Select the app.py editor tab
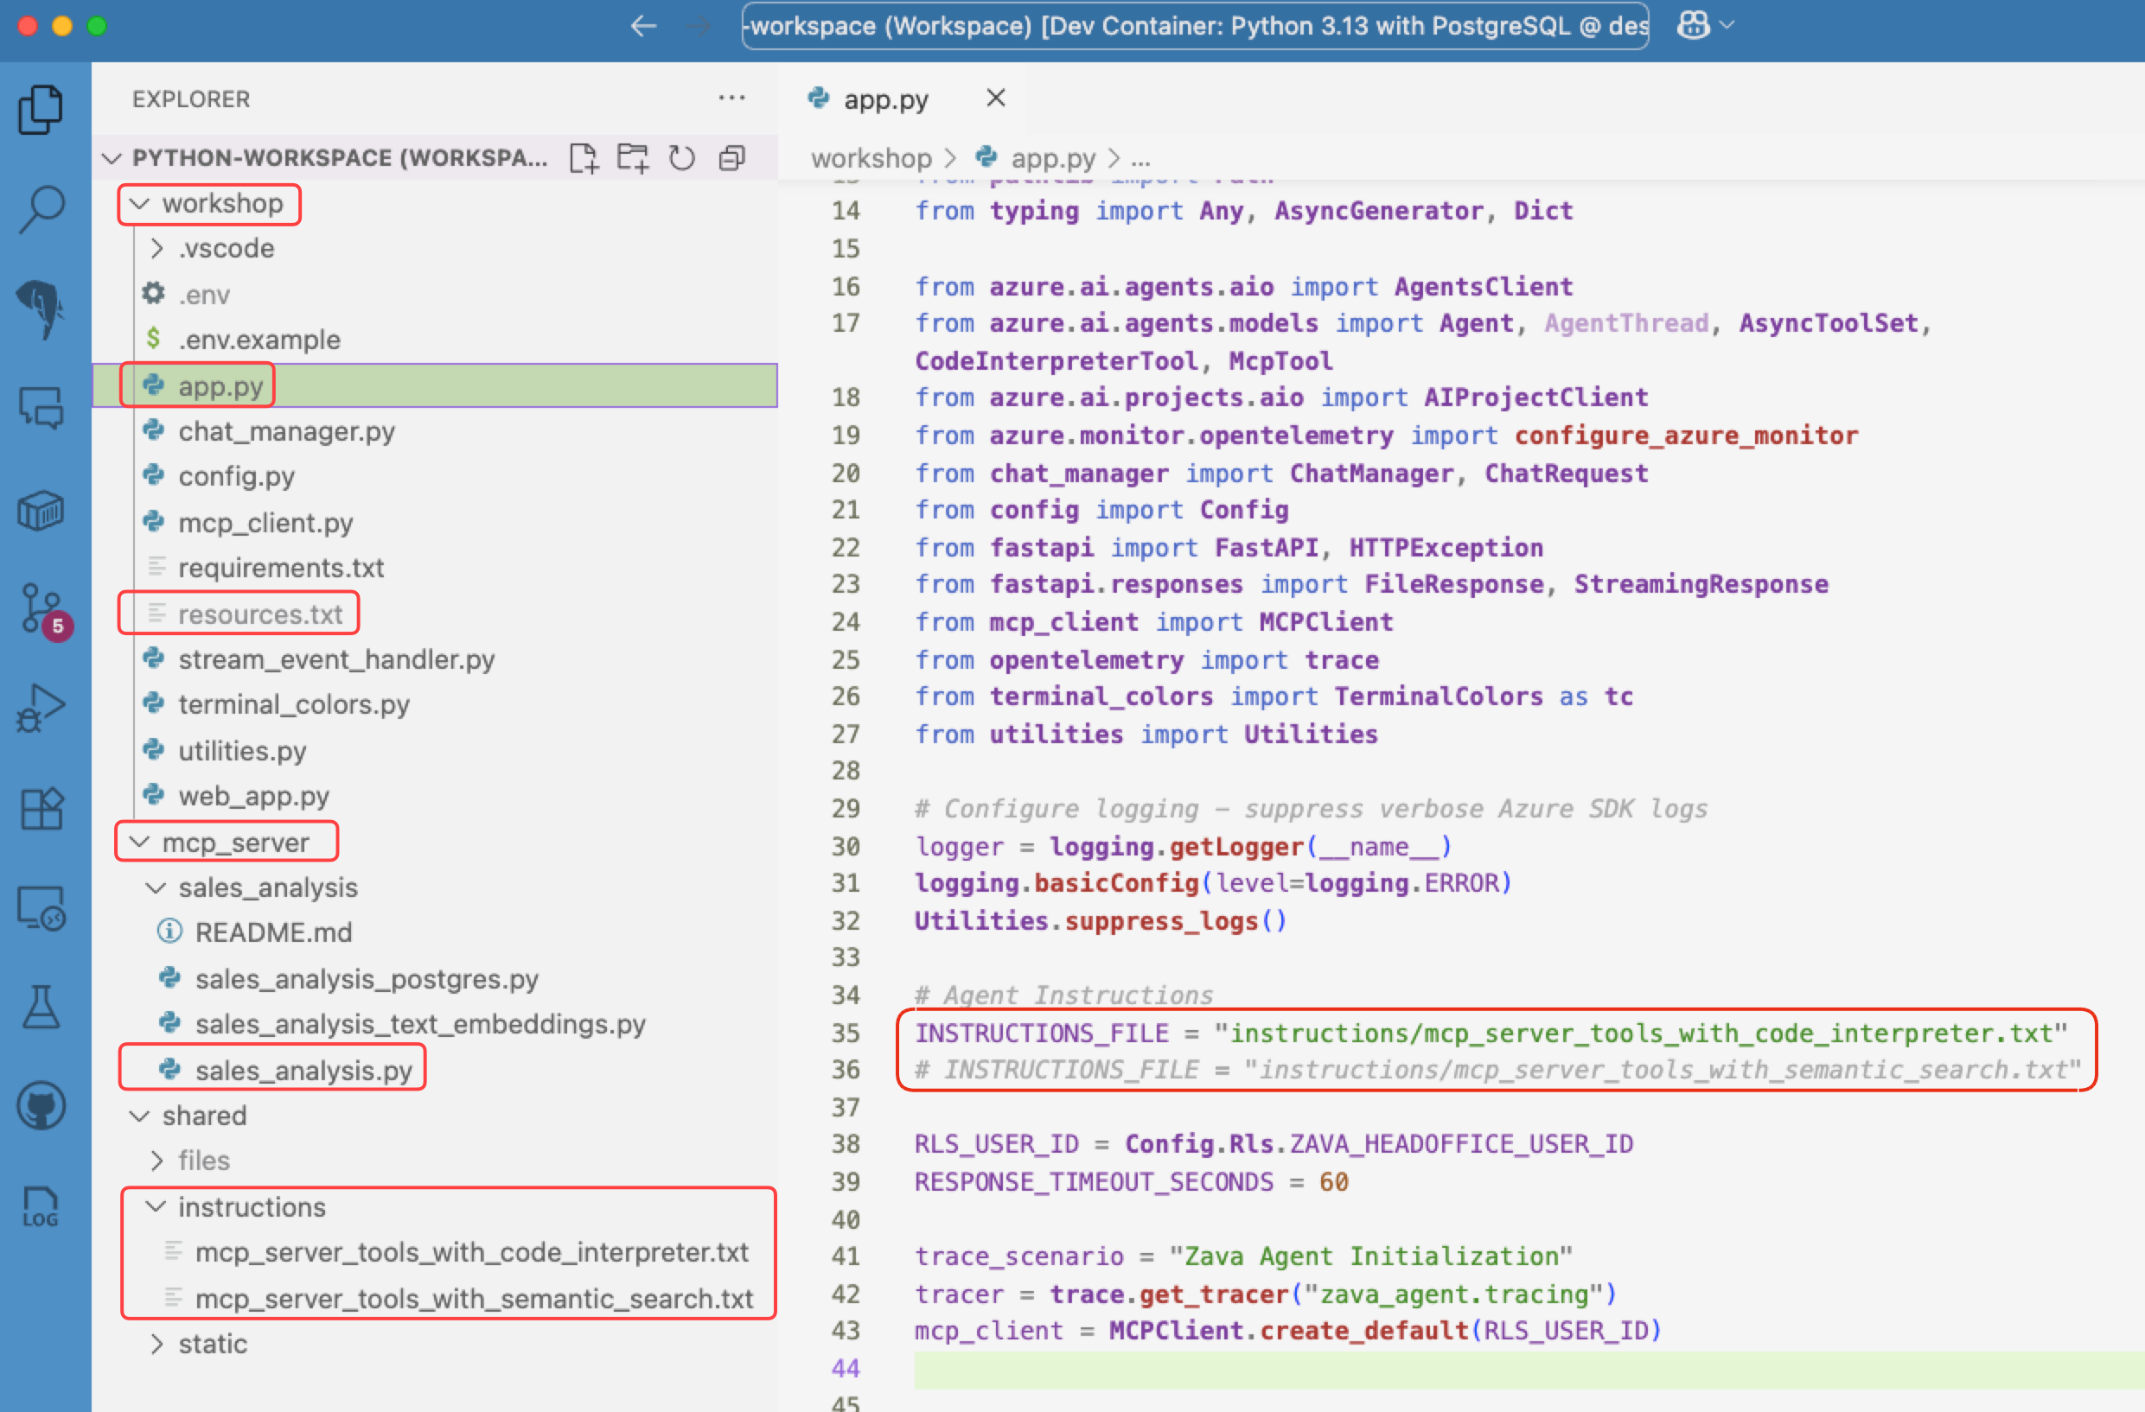 tap(884, 99)
